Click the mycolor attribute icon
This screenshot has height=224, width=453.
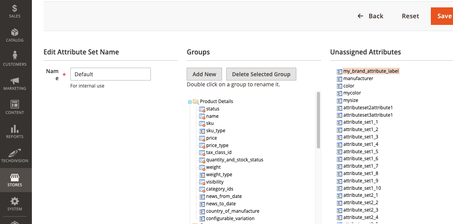tap(339, 93)
